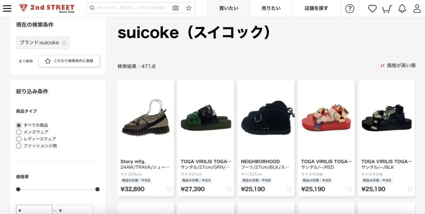This screenshot has width=425, height=214.
Task: Open the help question mark icon
Action: coord(349,9)
